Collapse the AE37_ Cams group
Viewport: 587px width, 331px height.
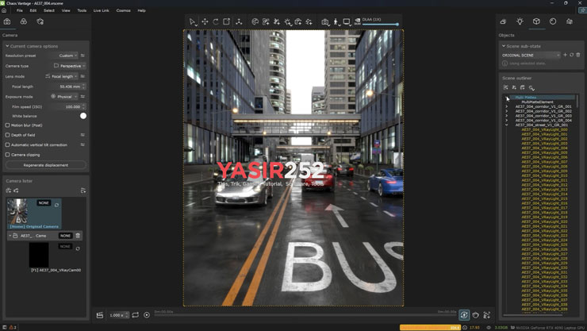10,236
